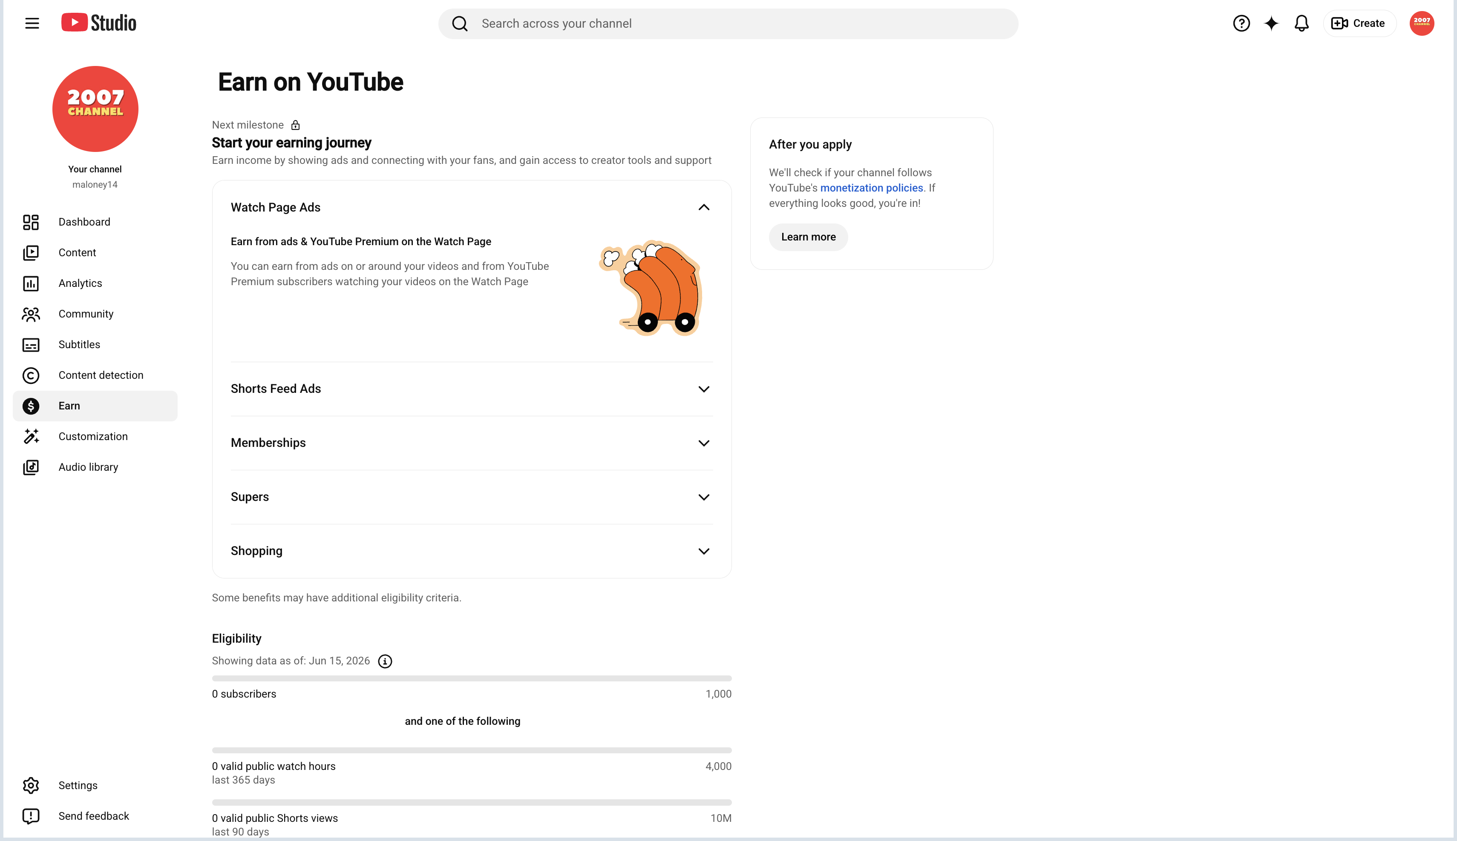Click the sparkle Ask Studio icon
This screenshot has height=841, width=1457.
coord(1271,23)
